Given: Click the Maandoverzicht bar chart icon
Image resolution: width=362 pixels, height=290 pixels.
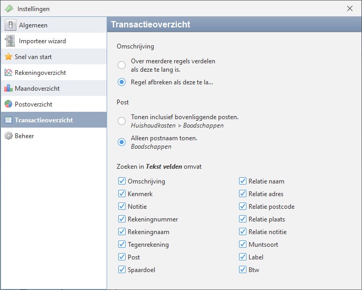Looking at the screenshot, I should tap(9, 88).
